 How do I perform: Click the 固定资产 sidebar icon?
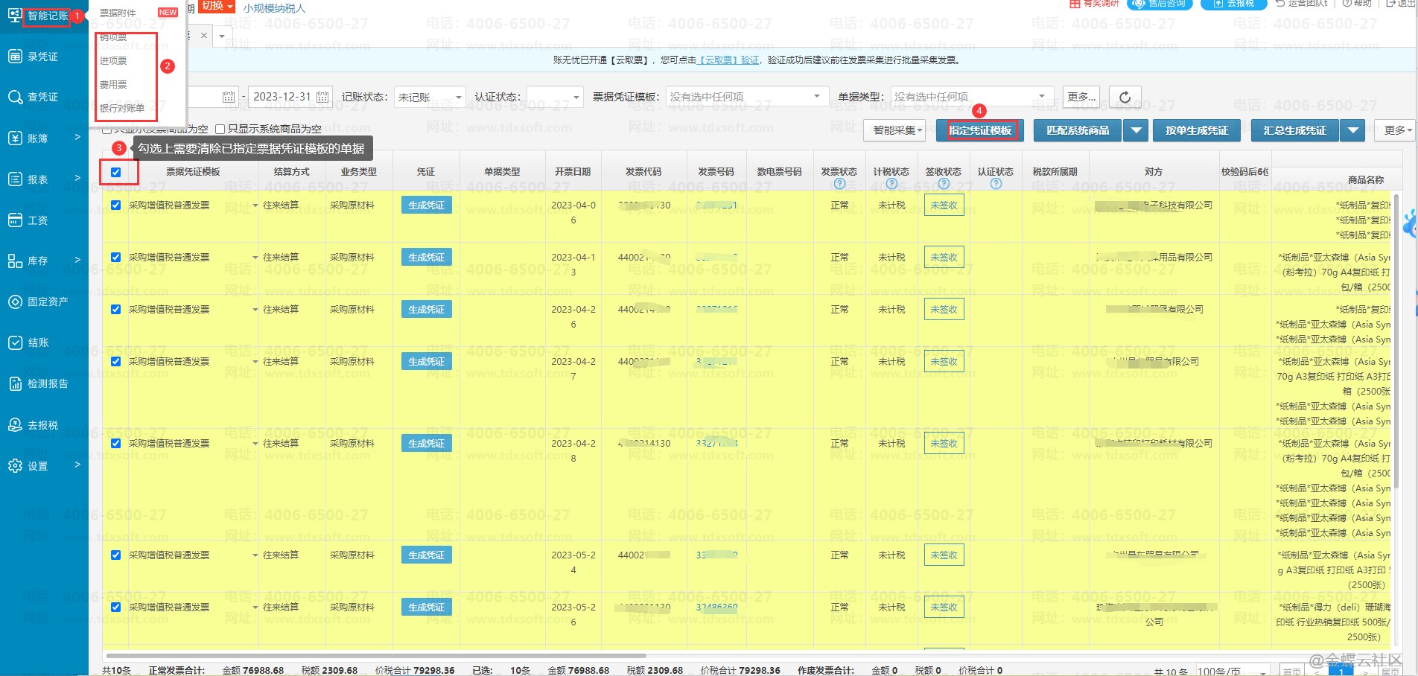(x=15, y=302)
